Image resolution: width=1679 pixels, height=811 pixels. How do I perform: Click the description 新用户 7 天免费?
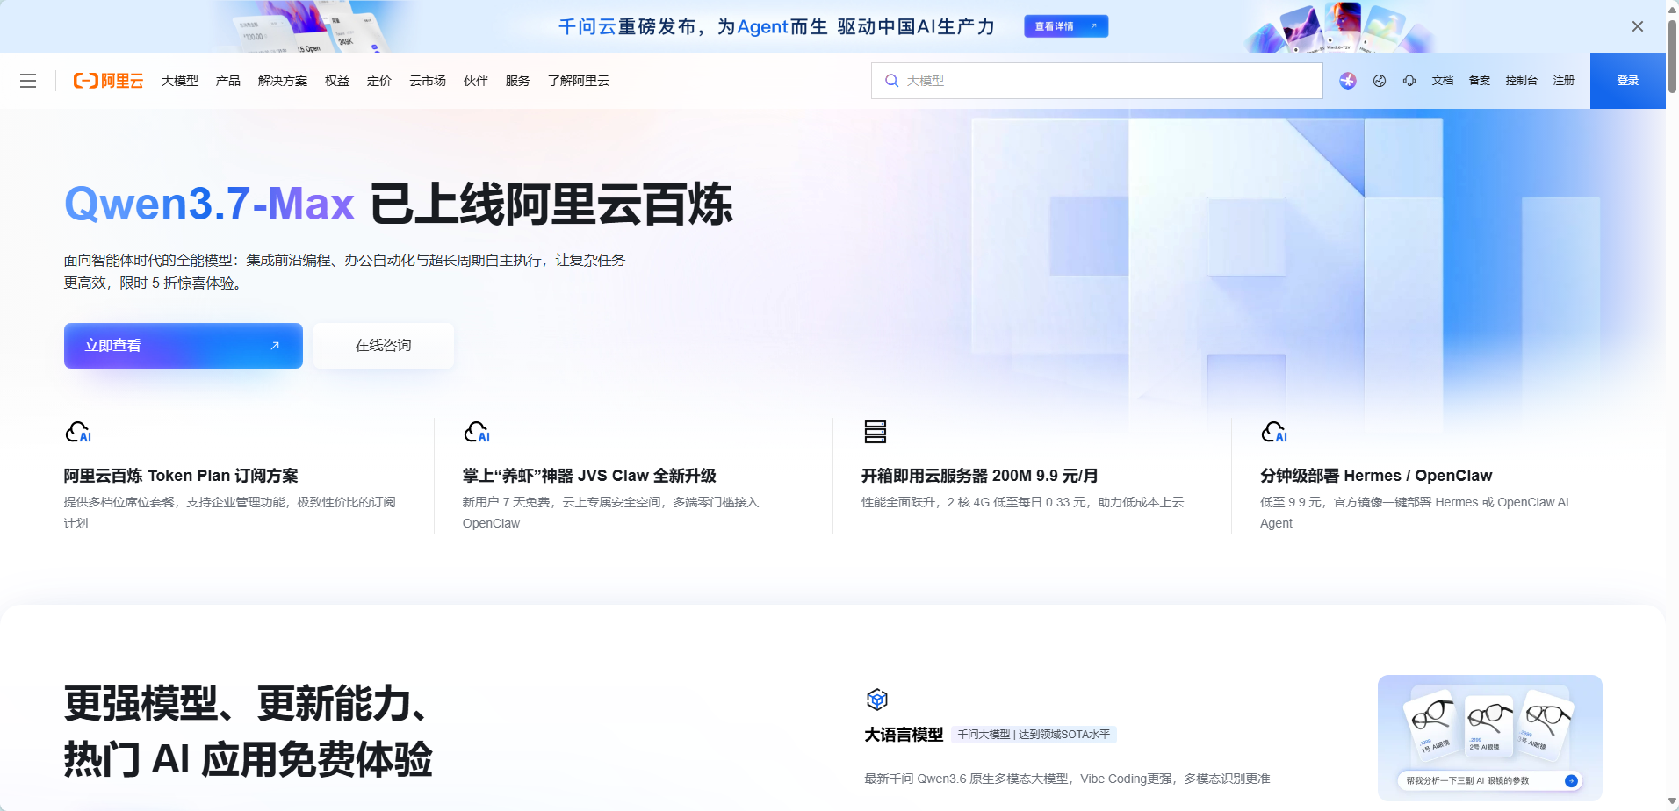(610, 513)
